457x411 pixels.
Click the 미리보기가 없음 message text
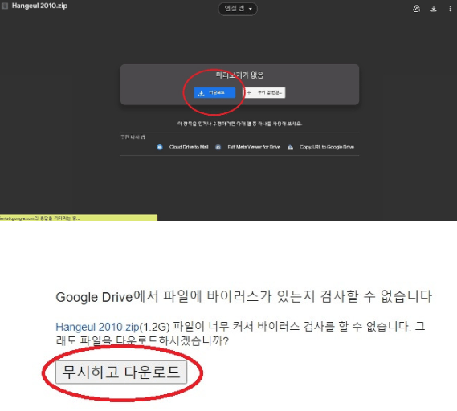239,75
